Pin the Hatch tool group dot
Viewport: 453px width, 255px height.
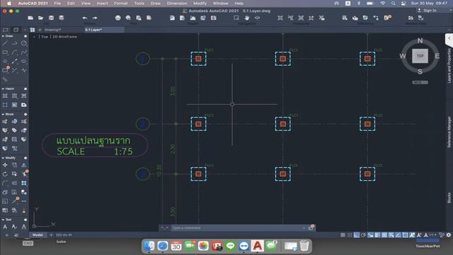coord(25,89)
